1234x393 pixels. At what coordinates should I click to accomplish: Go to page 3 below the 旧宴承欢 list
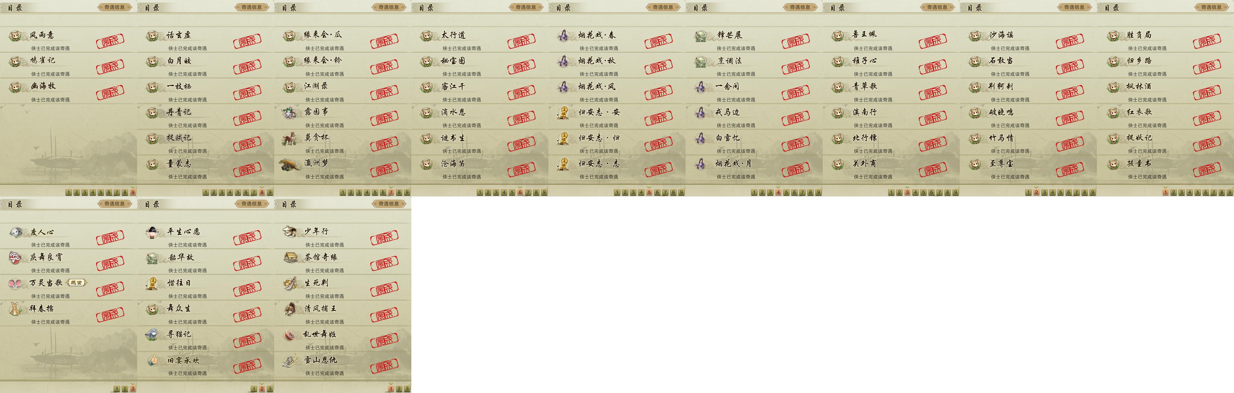point(270,389)
